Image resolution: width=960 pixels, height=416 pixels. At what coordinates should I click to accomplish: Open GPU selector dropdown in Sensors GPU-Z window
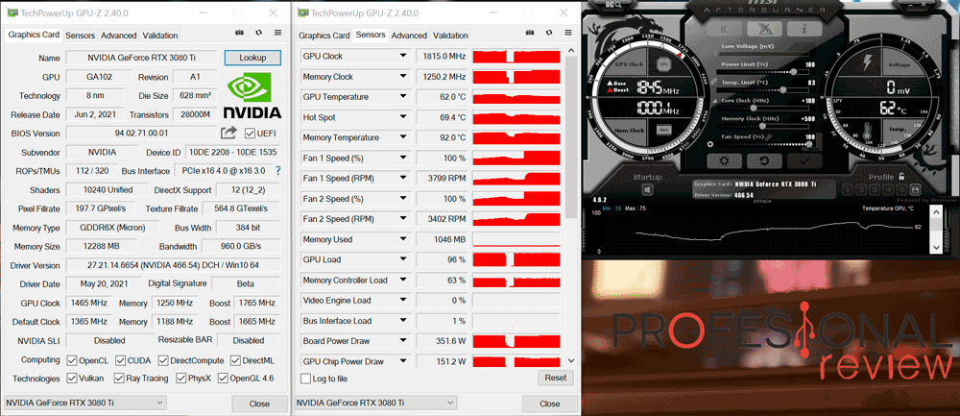pos(375,403)
